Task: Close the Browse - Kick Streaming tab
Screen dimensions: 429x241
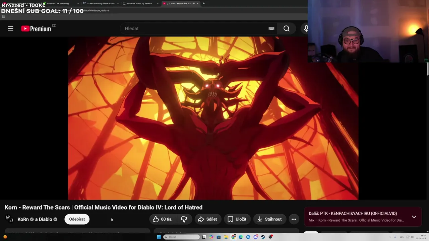Action: (x=78, y=3)
